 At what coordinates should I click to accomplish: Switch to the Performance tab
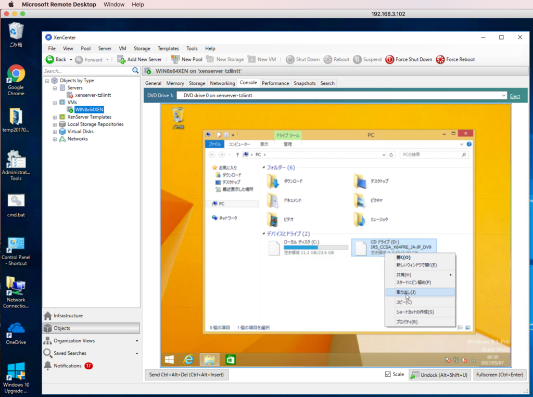[275, 83]
